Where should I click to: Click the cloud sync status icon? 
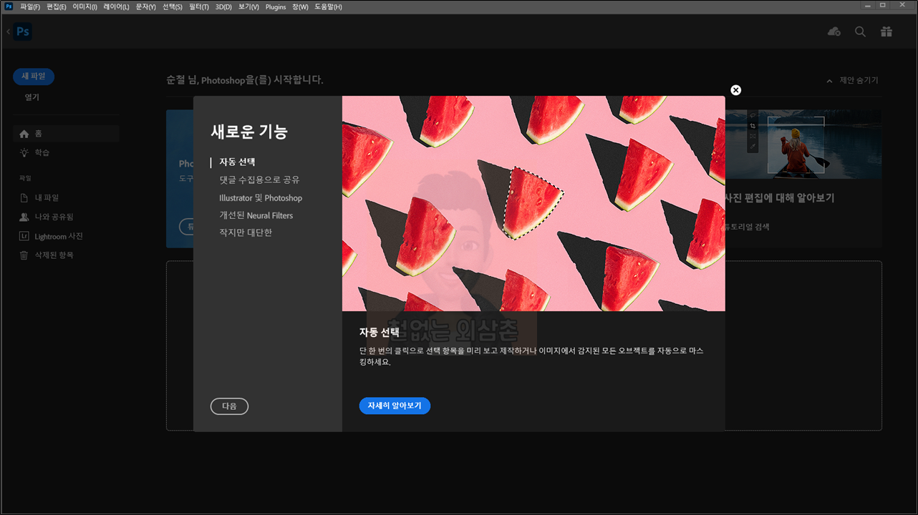tap(834, 31)
